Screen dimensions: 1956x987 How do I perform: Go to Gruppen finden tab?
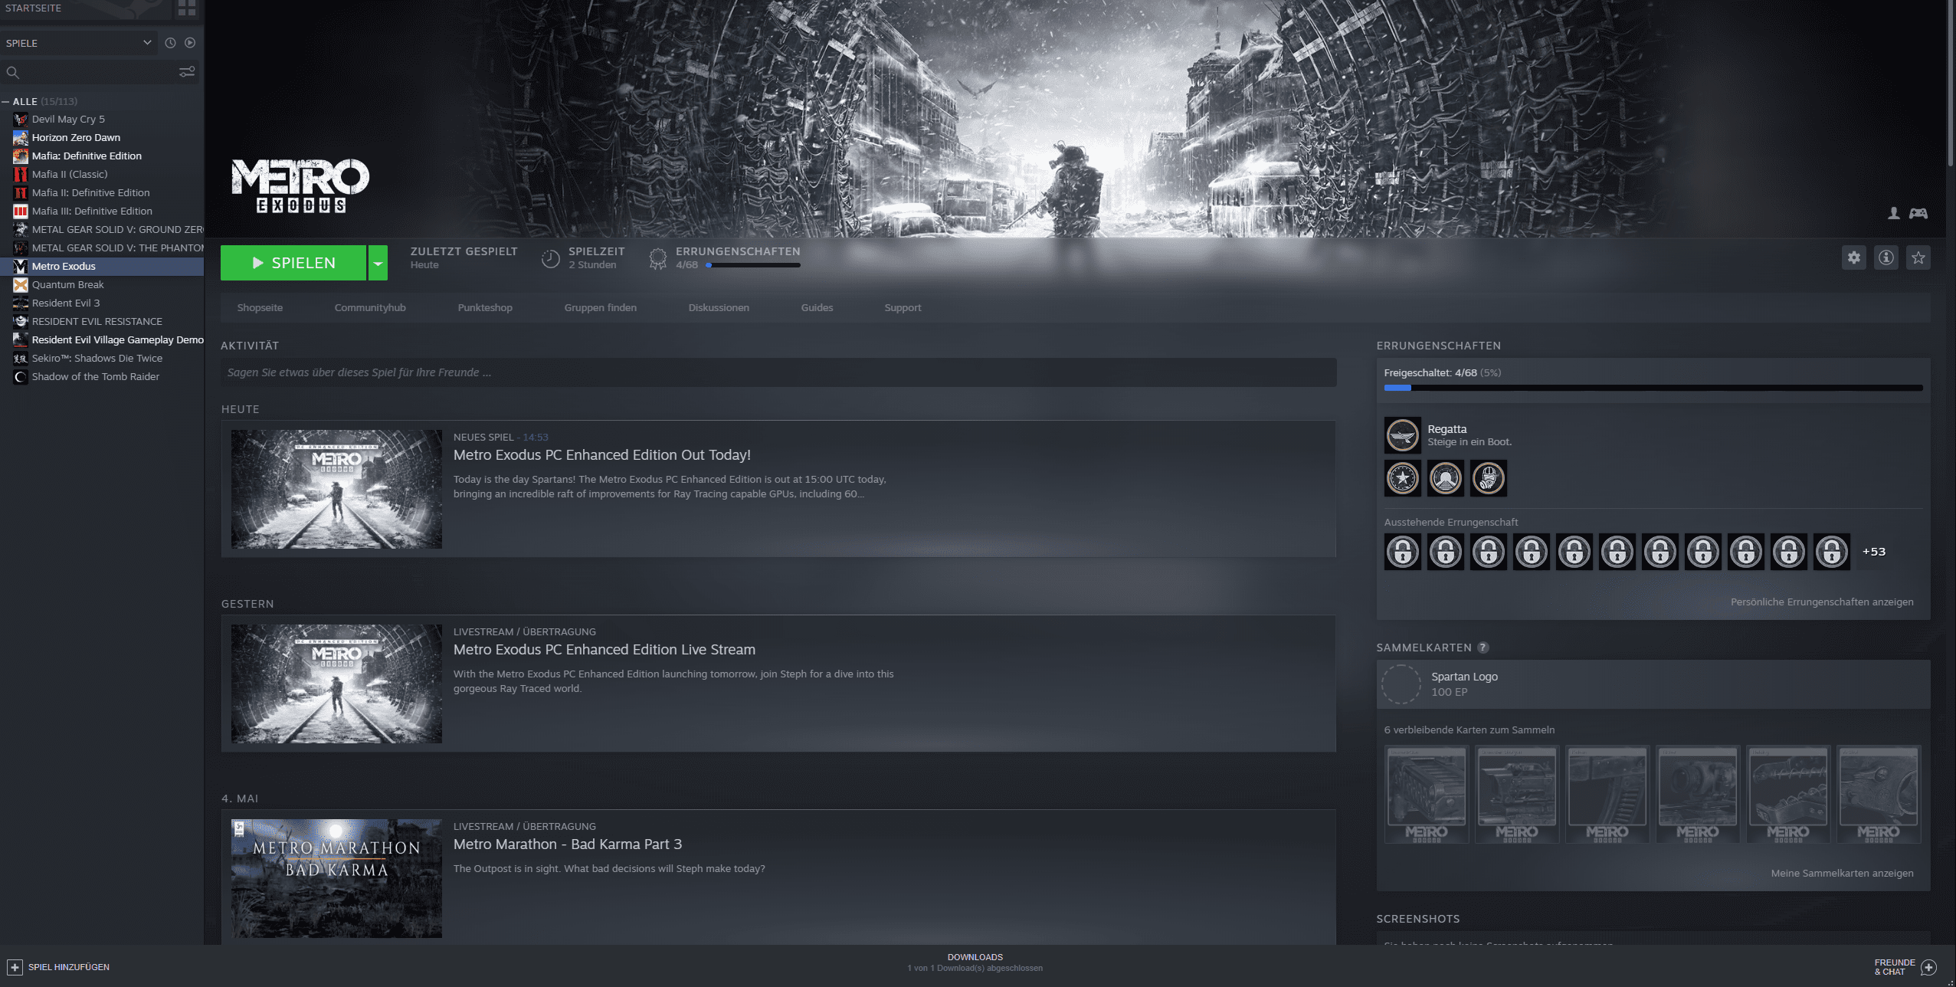(601, 307)
